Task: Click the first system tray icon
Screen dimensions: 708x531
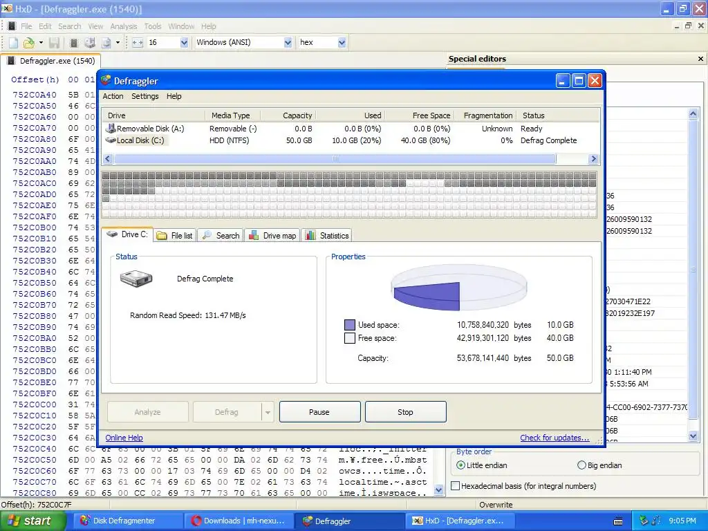Action: 644,521
